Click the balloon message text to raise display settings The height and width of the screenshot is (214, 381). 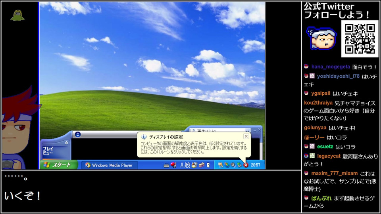193,148
